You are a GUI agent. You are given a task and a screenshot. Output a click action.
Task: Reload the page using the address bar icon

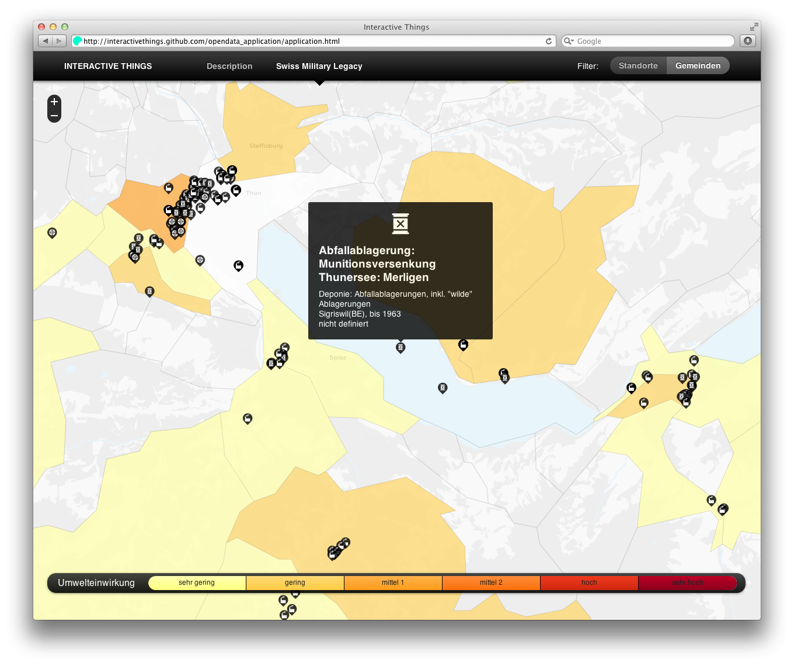pyautogui.click(x=549, y=41)
